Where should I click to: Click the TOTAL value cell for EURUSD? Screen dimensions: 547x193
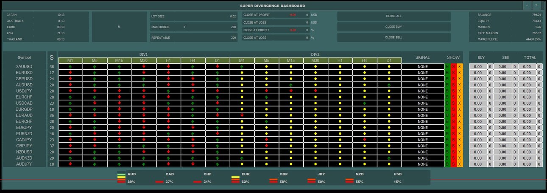tap(527, 73)
